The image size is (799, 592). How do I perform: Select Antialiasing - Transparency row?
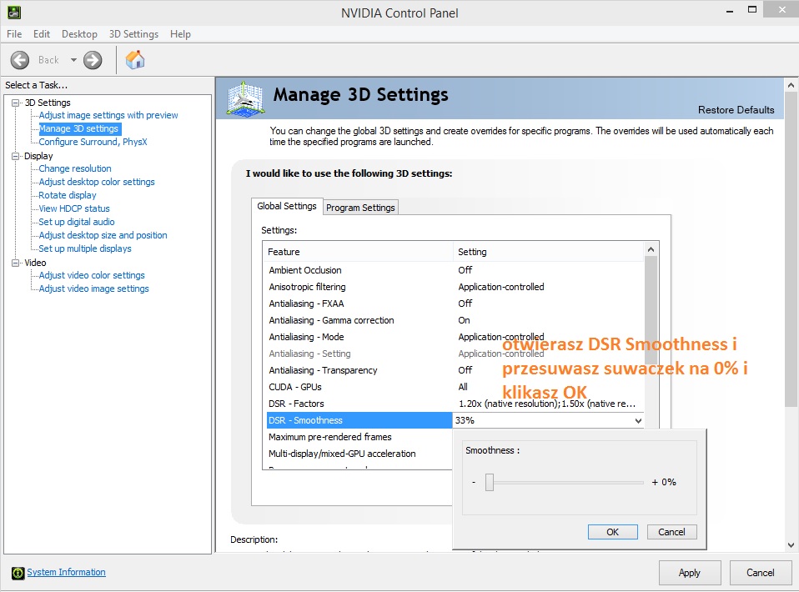[455, 370]
